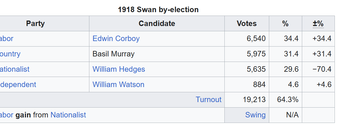347x129 pixels.
Task: Click the Swing link
Action: click(255, 115)
